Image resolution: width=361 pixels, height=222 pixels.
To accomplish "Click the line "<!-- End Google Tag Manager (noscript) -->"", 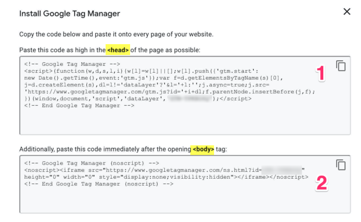I will tap(99, 184).
